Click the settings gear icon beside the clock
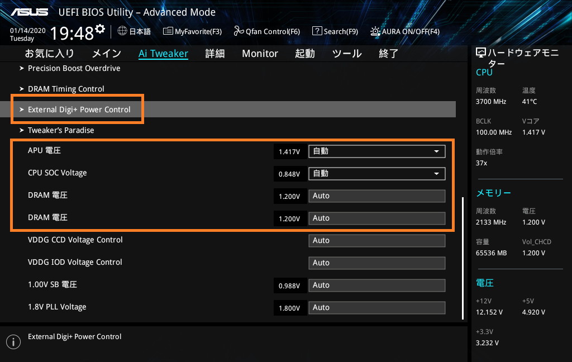This screenshot has height=362, width=572. (100, 29)
